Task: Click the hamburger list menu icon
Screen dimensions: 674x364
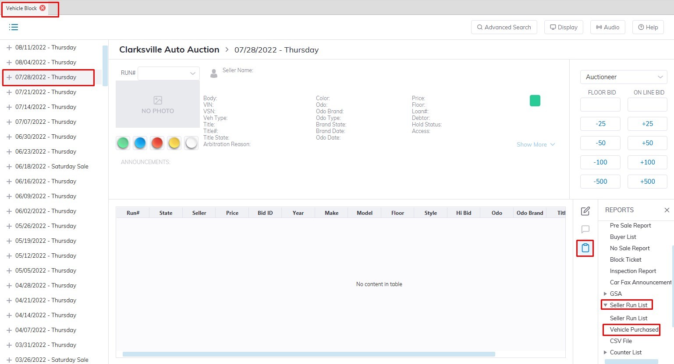Action: [x=14, y=27]
